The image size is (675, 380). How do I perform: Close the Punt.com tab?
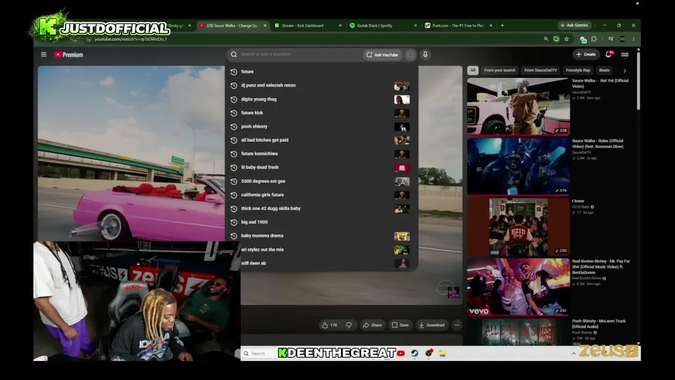(490, 25)
